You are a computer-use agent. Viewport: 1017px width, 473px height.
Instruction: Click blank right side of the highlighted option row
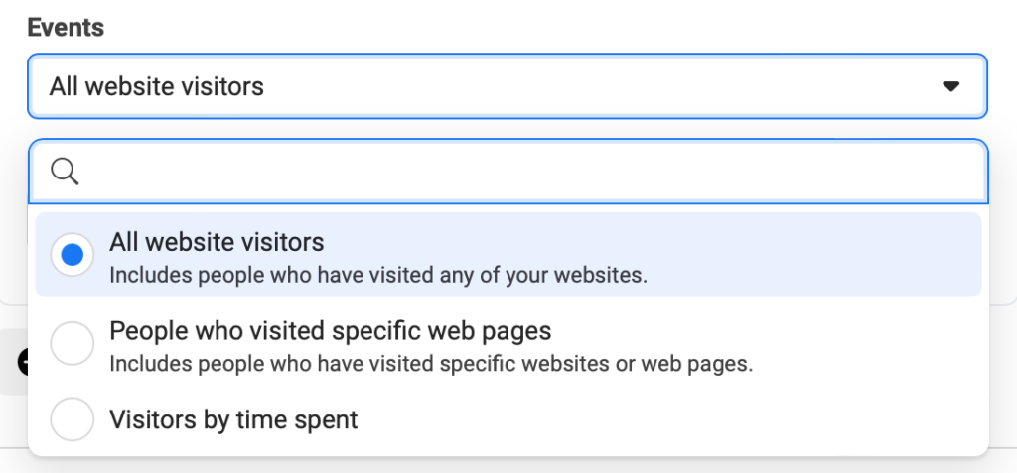pyautogui.click(x=844, y=256)
